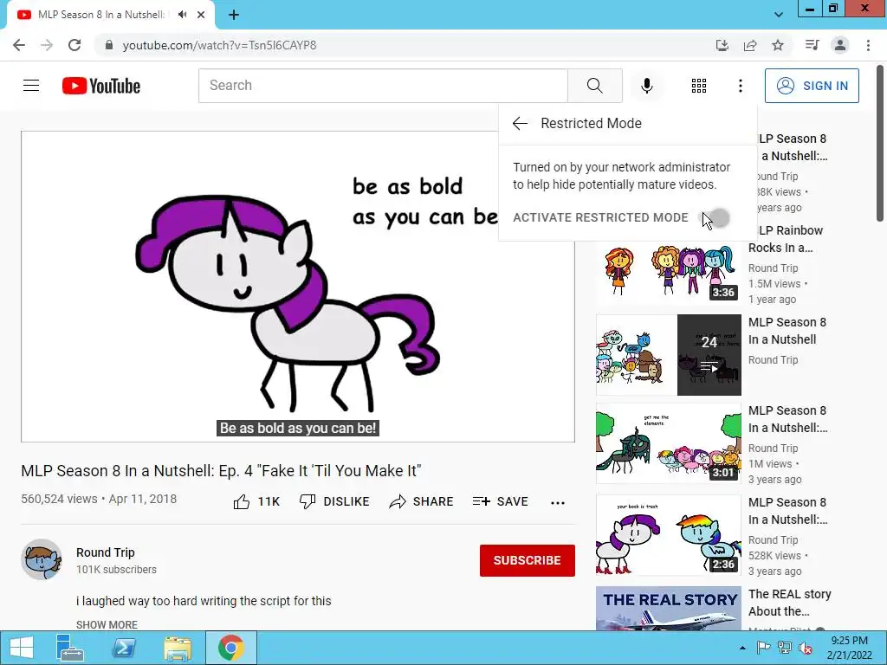Install app via the address bar download icon

pyautogui.click(x=722, y=45)
